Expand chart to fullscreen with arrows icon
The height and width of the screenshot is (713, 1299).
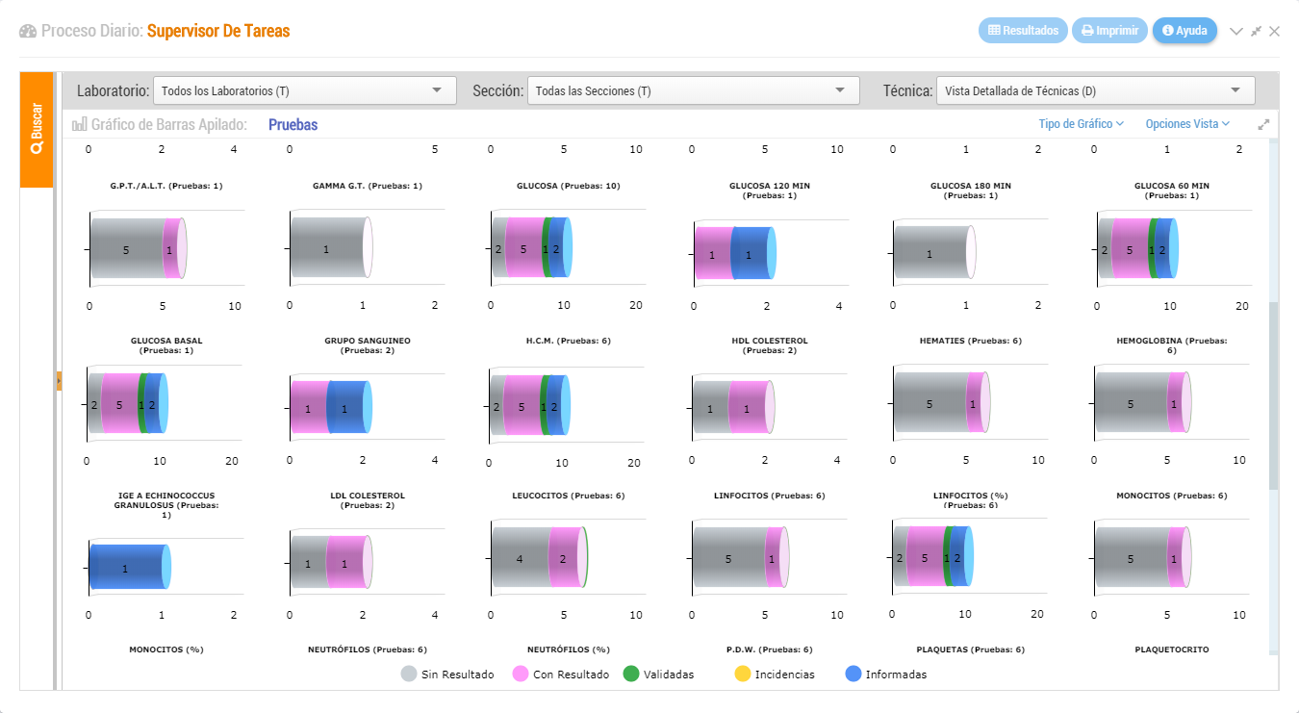[1263, 124]
